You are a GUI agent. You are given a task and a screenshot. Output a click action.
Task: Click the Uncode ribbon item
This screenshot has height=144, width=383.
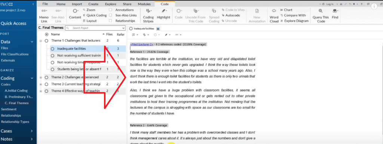point(229,21)
